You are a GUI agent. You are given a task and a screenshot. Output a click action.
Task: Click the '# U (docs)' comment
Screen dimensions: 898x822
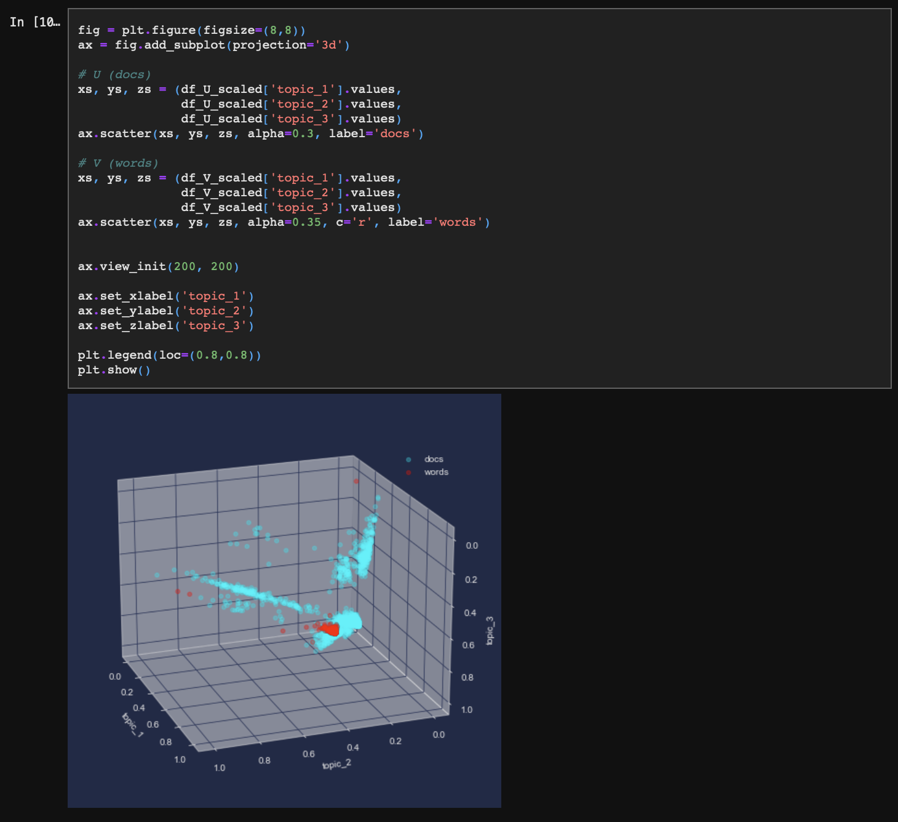coord(114,74)
